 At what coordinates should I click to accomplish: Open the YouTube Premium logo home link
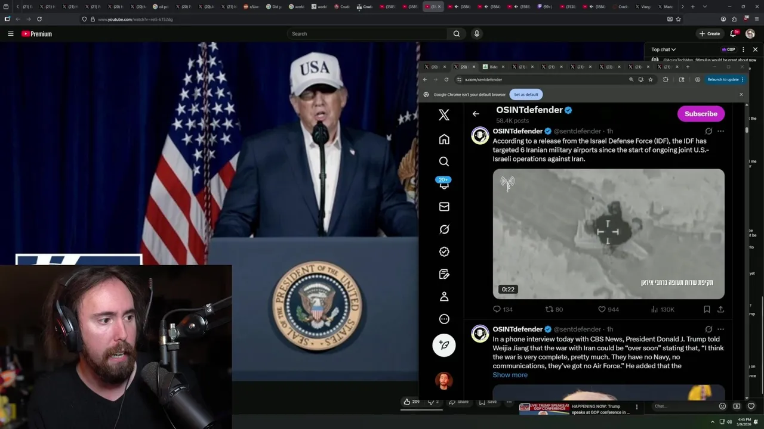[37, 34]
